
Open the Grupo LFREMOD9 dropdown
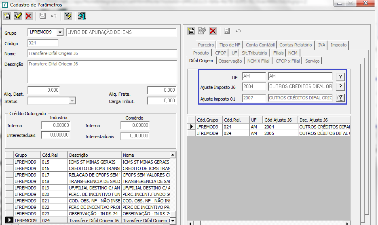click(x=60, y=32)
